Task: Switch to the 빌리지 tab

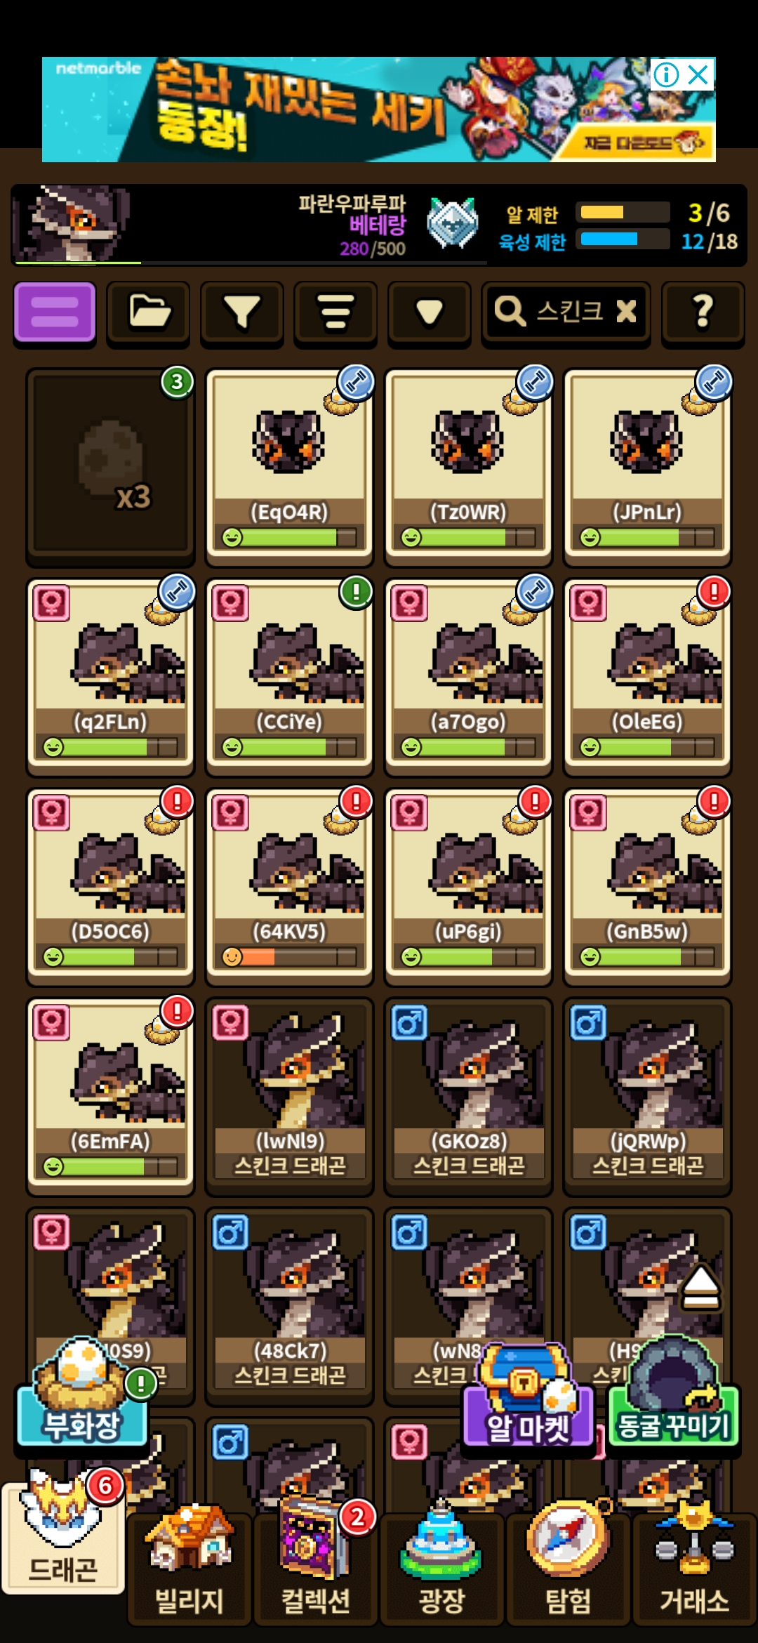Action: pos(189,1567)
